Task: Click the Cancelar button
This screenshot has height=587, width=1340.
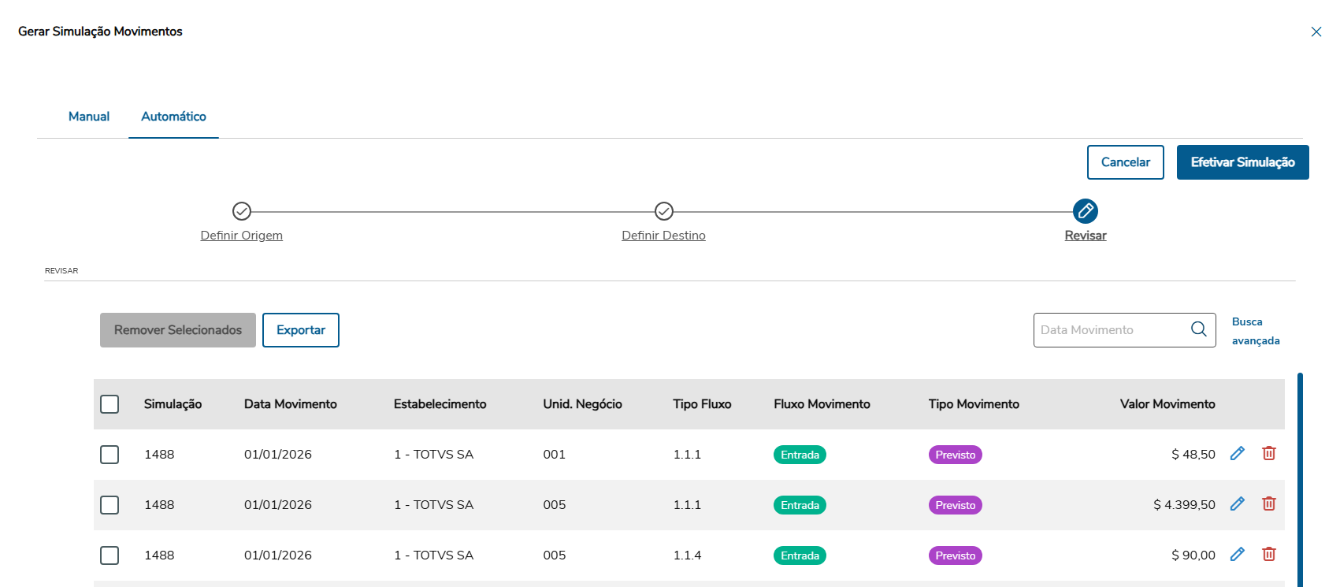Action: click(1125, 162)
